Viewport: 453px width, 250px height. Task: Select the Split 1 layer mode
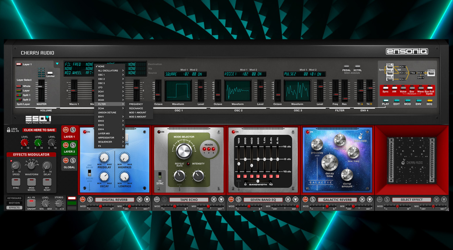[x=19, y=95]
